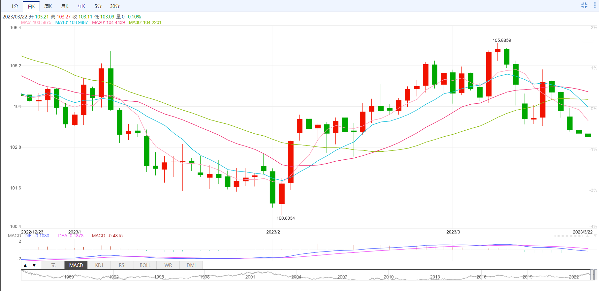Click the dark range handle on the timeline

point(593,275)
